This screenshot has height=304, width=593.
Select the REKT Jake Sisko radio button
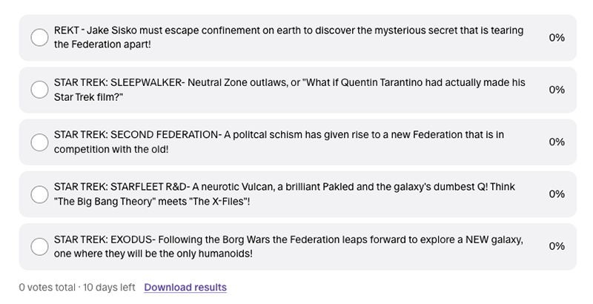39,38
